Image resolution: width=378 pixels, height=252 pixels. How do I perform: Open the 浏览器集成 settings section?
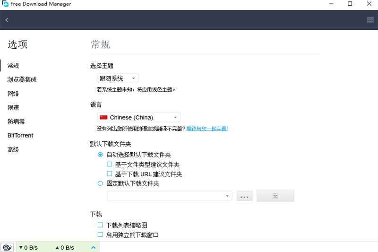tap(22, 79)
